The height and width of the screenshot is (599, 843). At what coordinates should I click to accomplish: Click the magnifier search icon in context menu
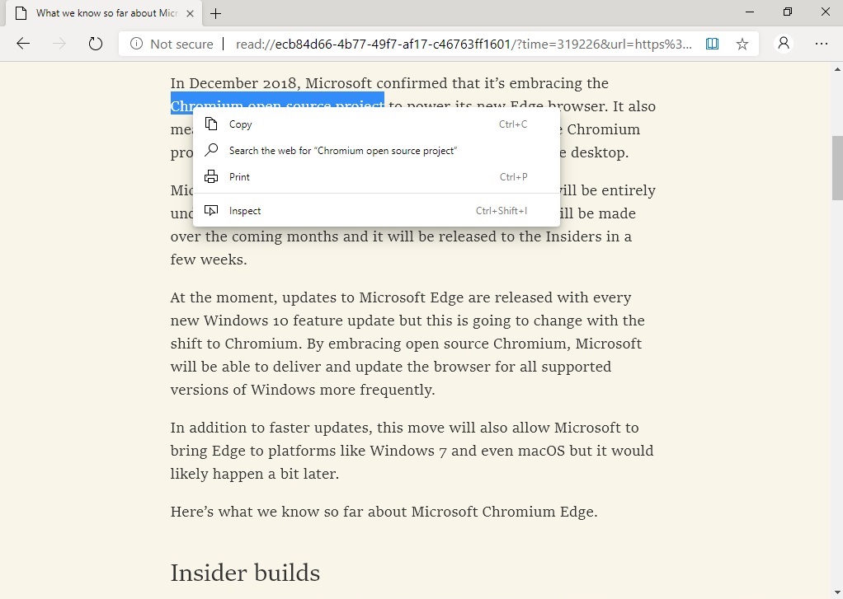(x=211, y=150)
